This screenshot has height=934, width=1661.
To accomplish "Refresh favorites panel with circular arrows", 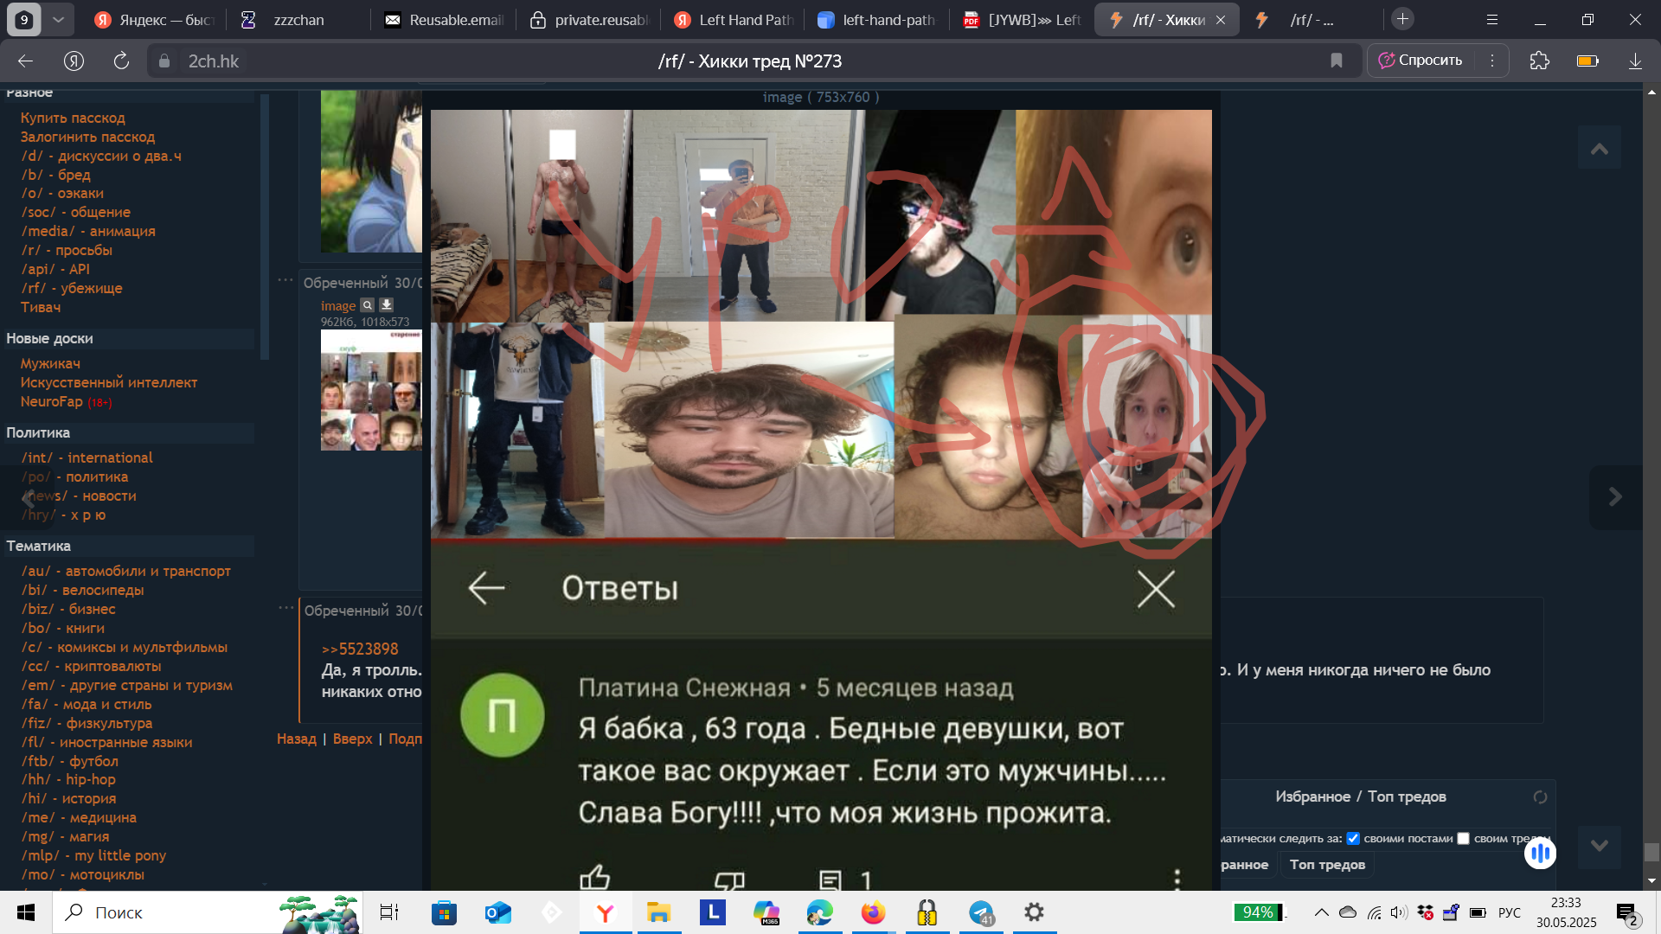I will 1540,797.
